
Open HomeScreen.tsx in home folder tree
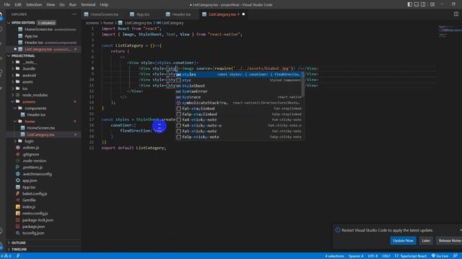(x=40, y=128)
